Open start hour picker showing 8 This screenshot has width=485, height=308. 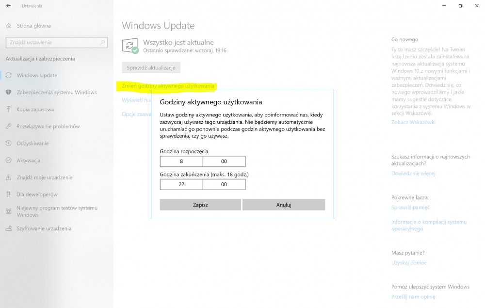(x=181, y=161)
